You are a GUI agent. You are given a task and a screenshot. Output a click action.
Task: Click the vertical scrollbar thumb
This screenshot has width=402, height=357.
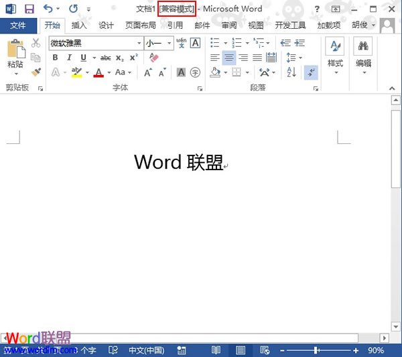pyautogui.click(x=395, y=149)
